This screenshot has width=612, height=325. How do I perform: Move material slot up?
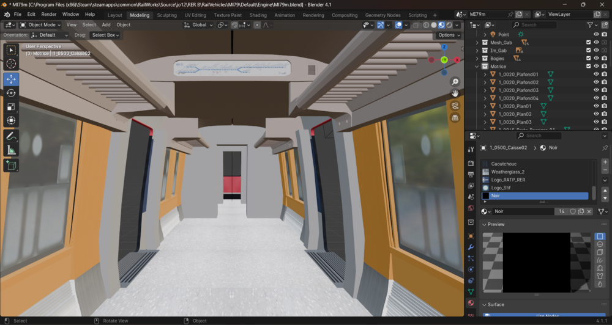tap(605, 191)
